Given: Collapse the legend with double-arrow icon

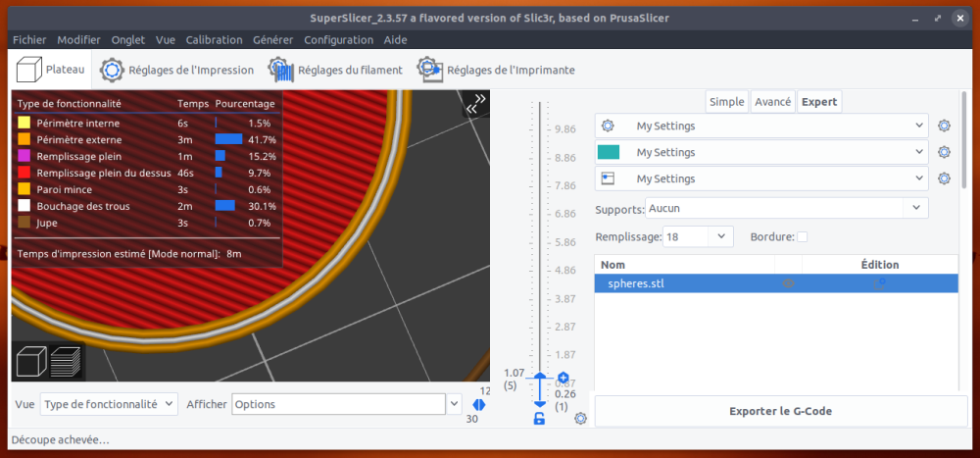Looking at the screenshot, I should point(475,103).
